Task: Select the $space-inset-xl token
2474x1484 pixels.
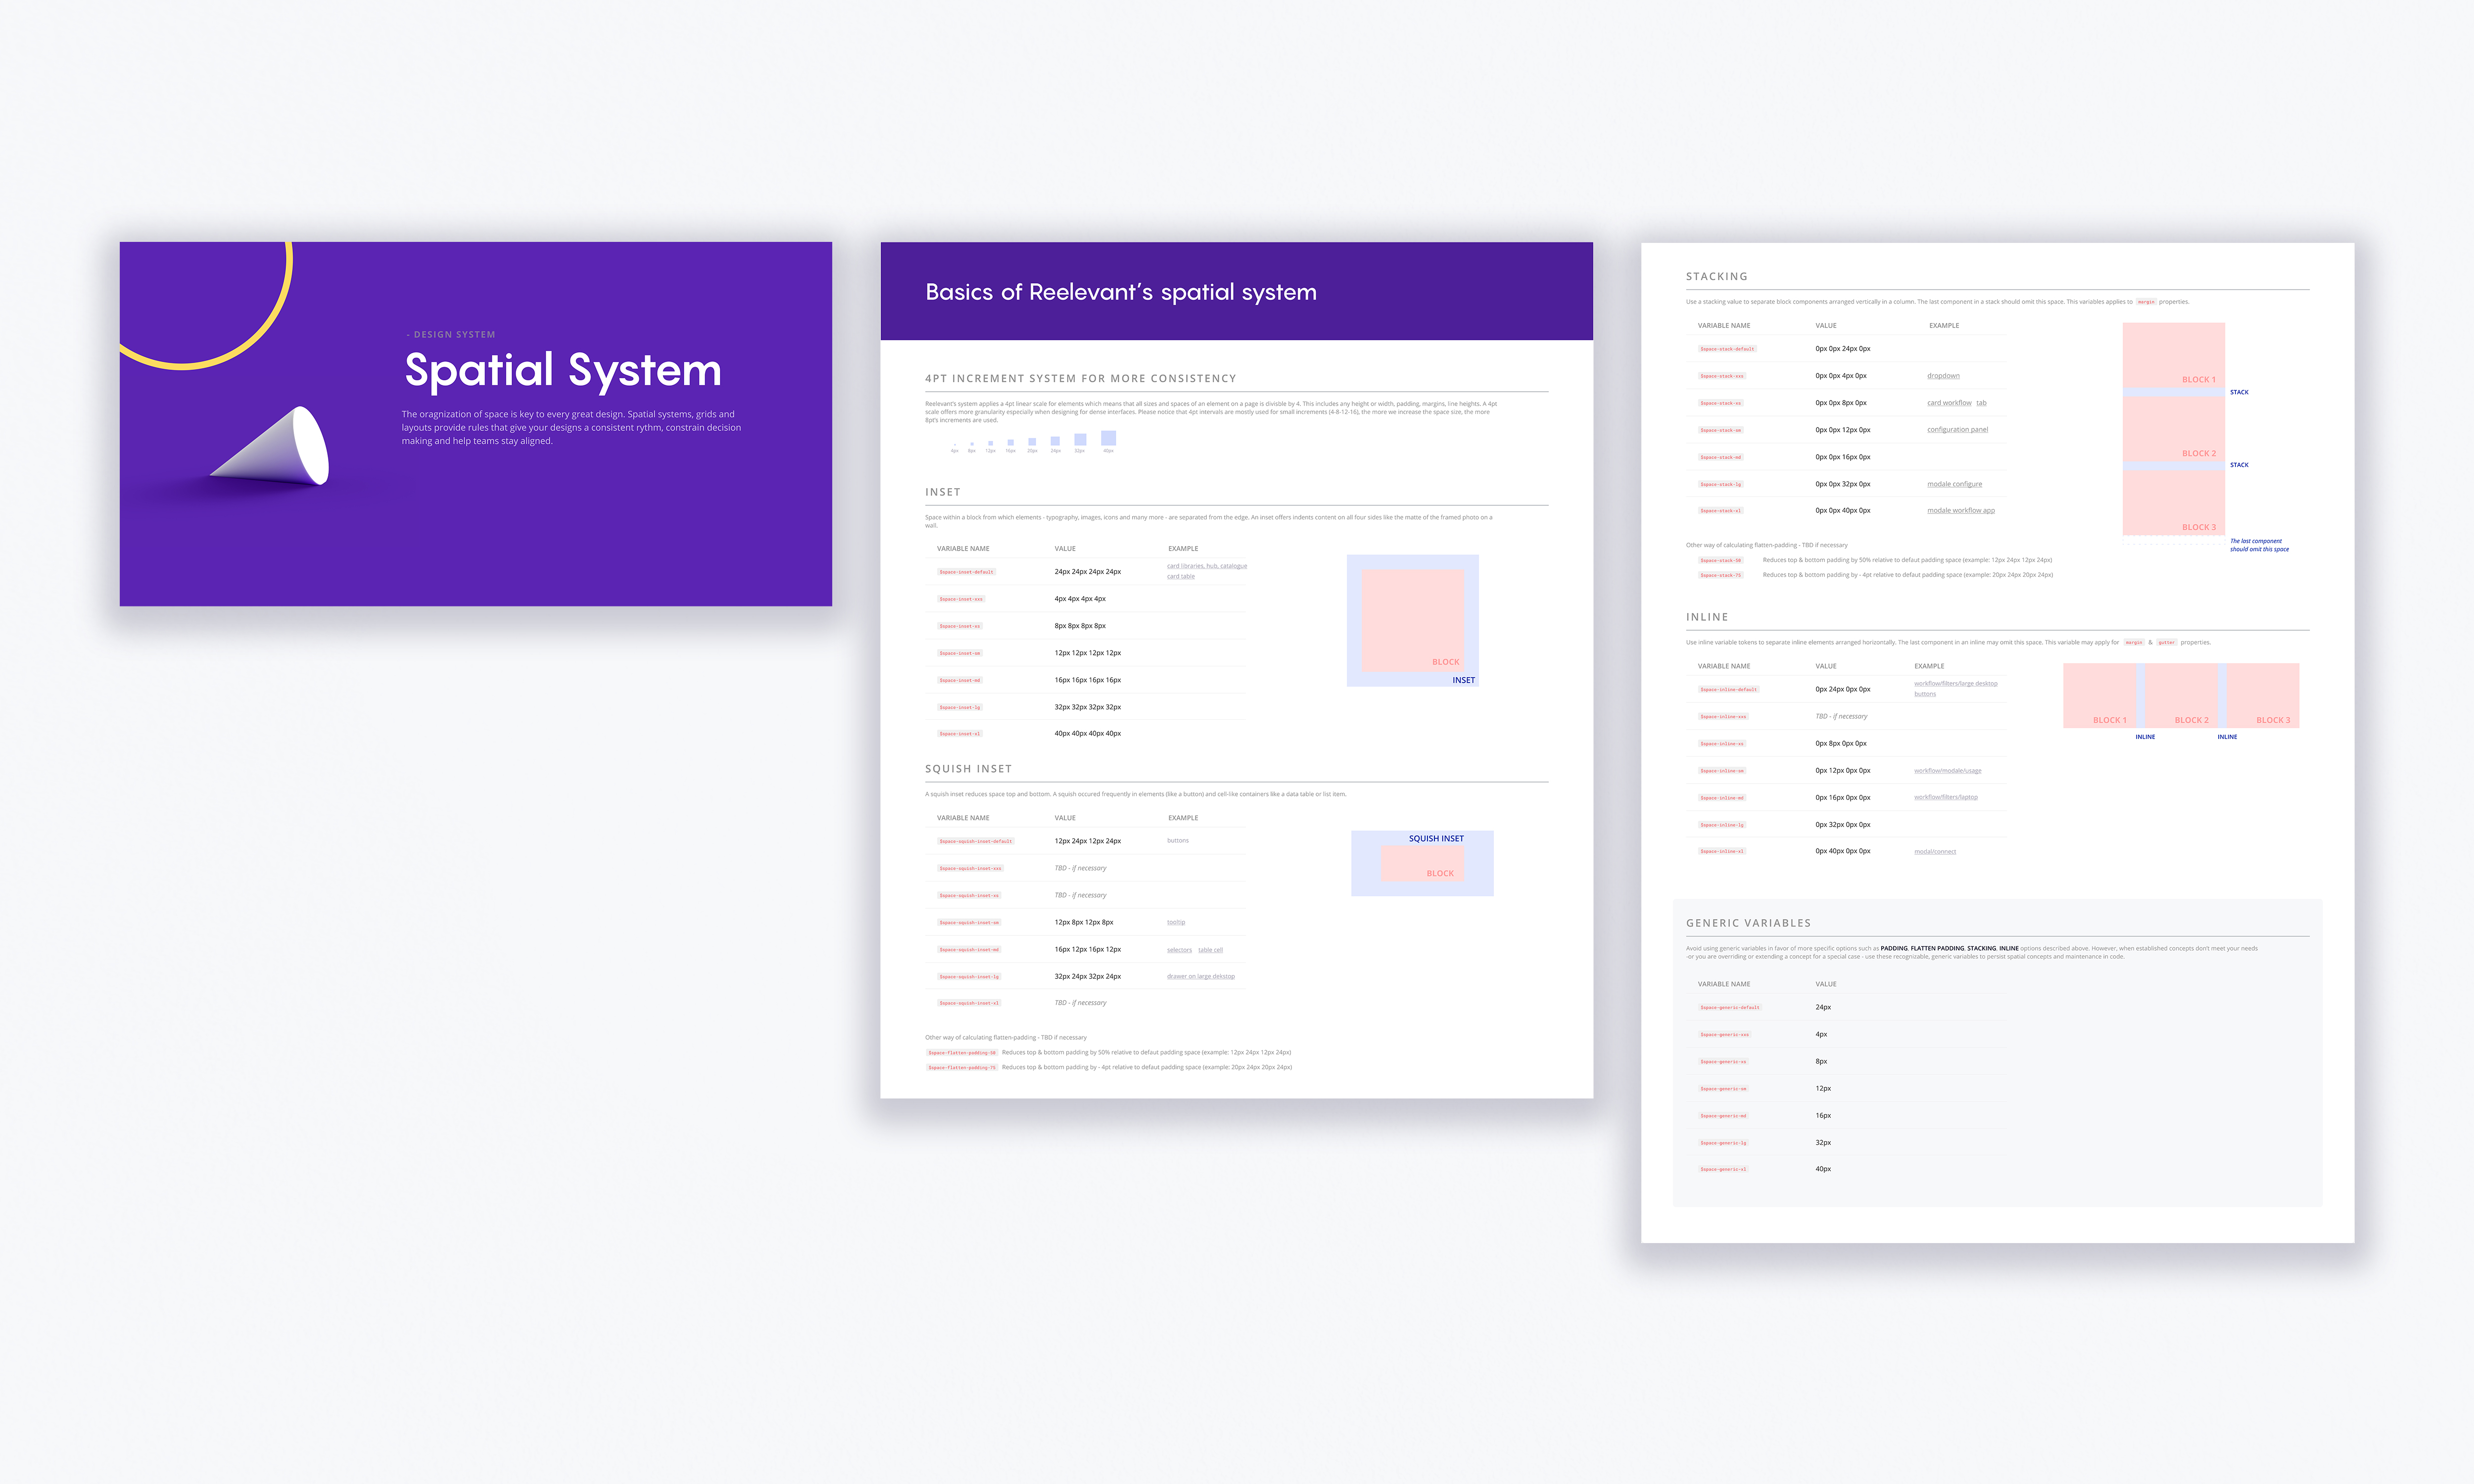Action: (x=959, y=734)
